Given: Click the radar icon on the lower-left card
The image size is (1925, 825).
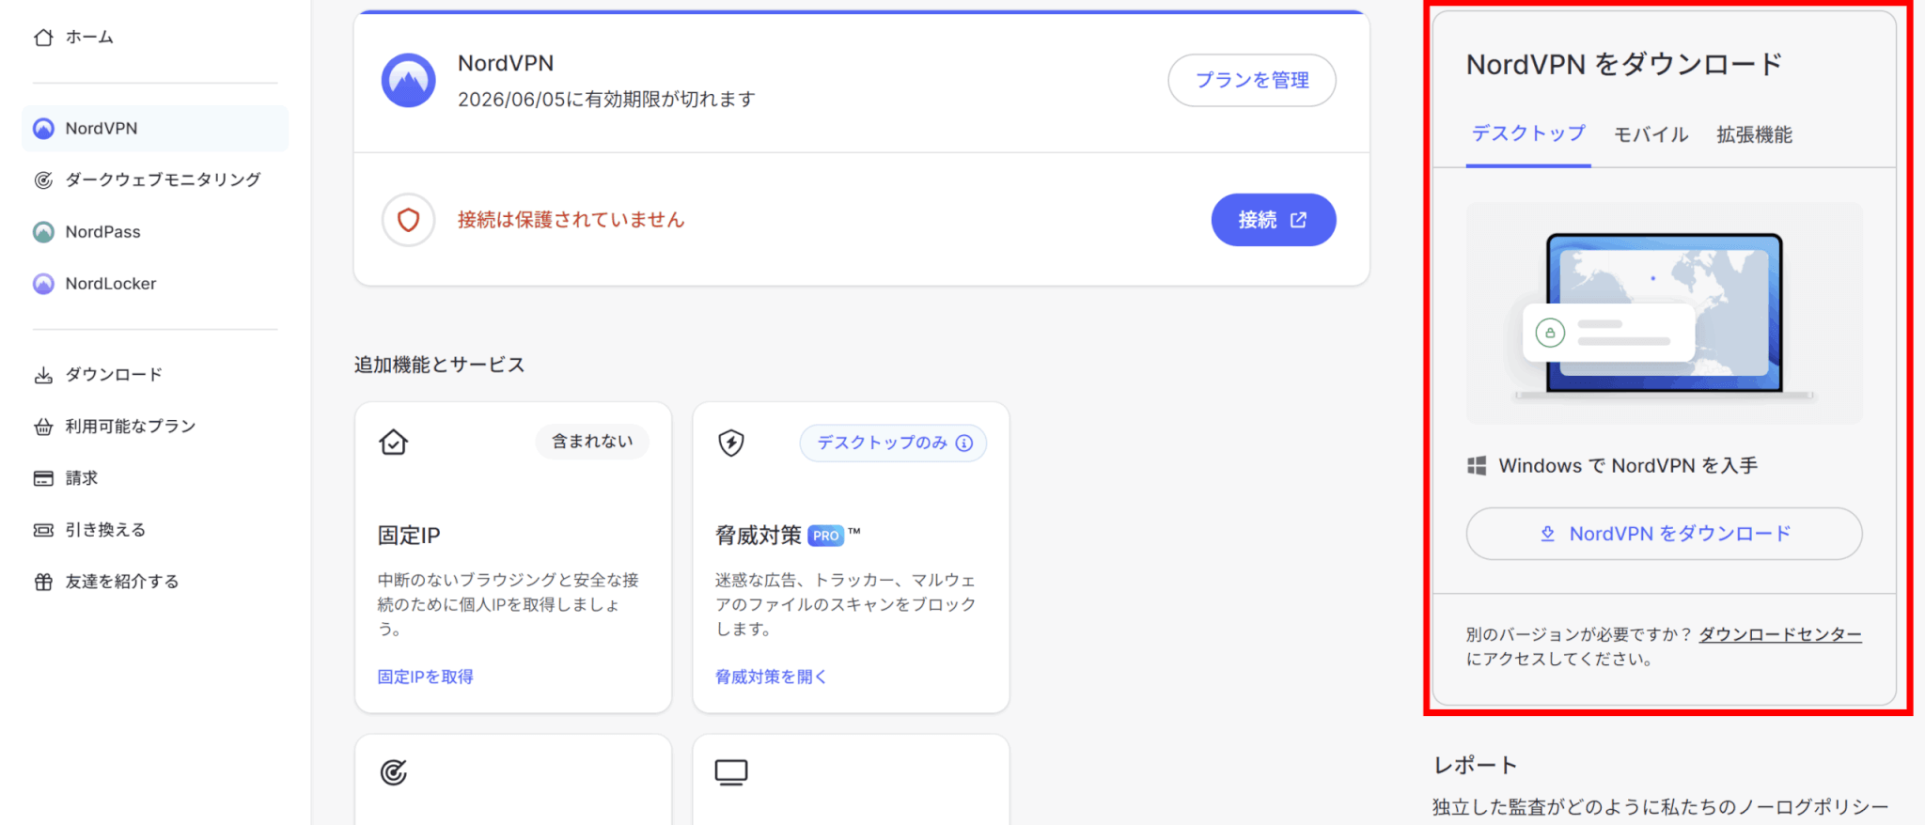Looking at the screenshot, I should click(x=394, y=772).
